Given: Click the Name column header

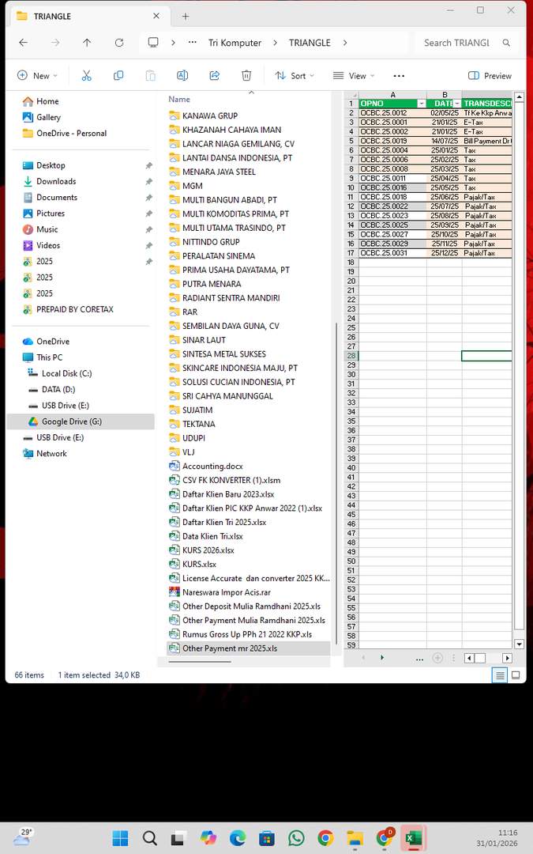Looking at the screenshot, I should pyautogui.click(x=179, y=99).
